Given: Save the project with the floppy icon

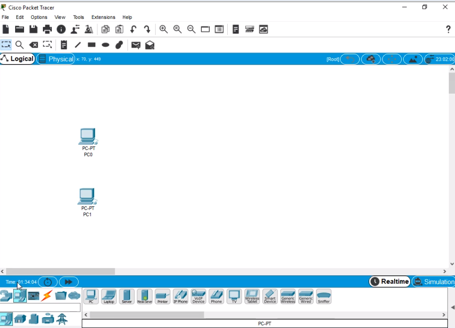Looking at the screenshot, I should (x=33, y=29).
